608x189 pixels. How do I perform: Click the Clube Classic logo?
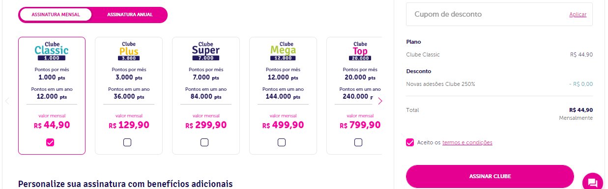52,51
